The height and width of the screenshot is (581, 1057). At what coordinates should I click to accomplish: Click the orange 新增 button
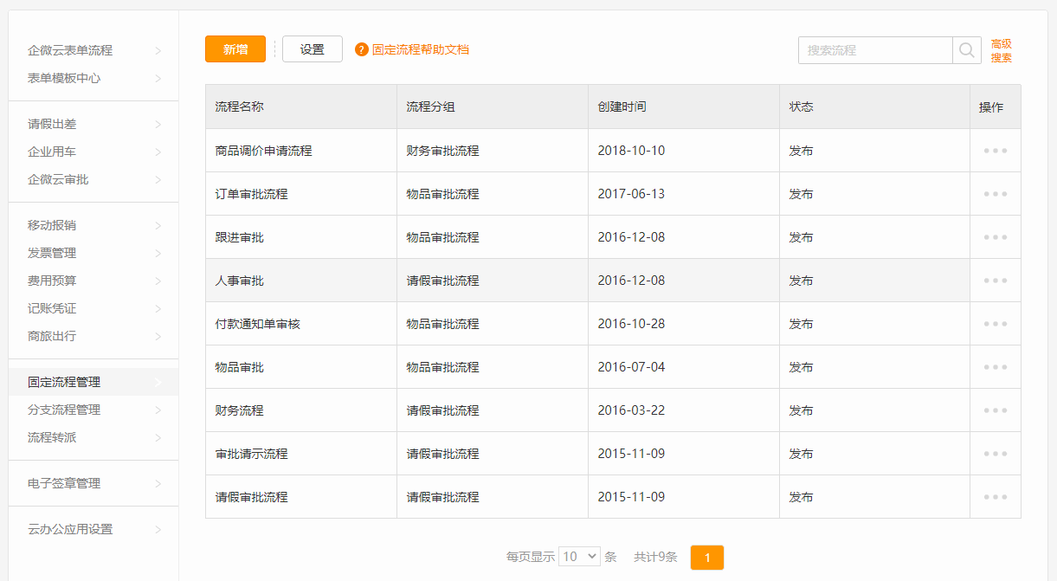click(235, 49)
